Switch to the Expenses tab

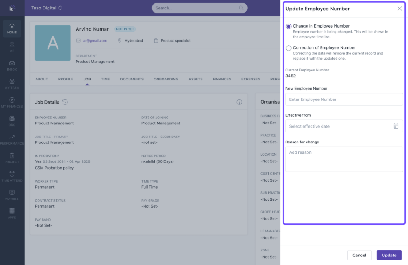(250, 79)
